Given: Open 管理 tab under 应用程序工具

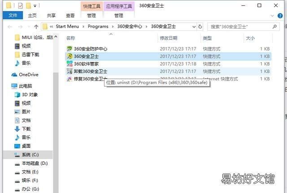Looking at the screenshot, I should click(118, 15).
